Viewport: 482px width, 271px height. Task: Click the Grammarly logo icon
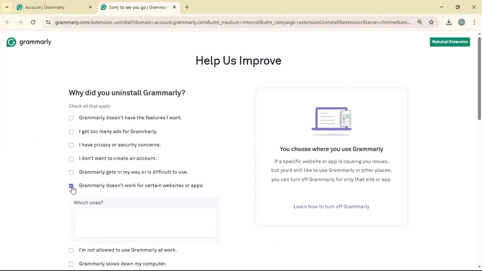pos(11,42)
